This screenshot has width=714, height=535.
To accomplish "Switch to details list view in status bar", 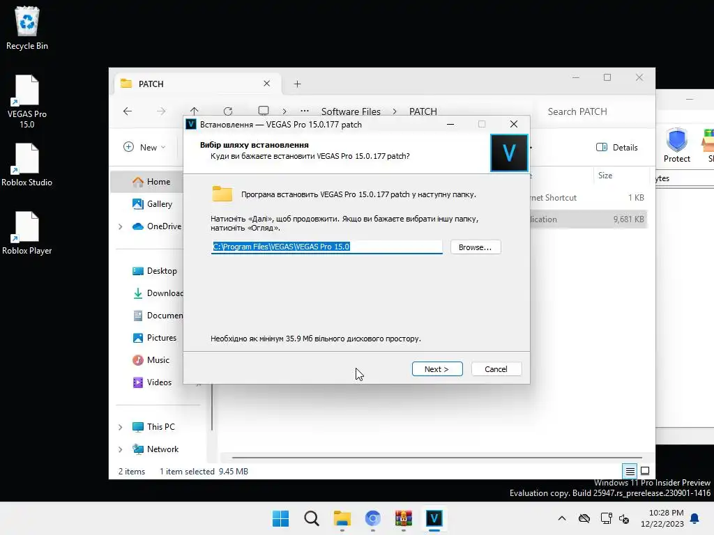I will click(630, 471).
